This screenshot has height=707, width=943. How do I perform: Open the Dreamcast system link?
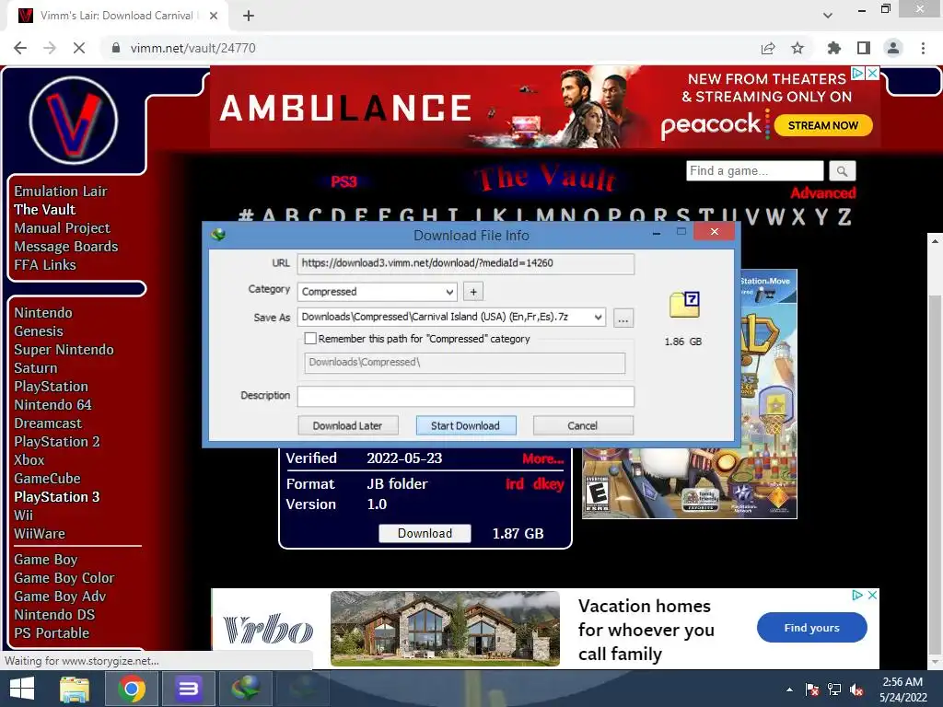coord(48,423)
